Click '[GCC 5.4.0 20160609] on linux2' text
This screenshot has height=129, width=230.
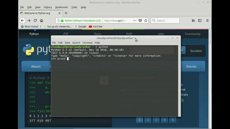75,53
